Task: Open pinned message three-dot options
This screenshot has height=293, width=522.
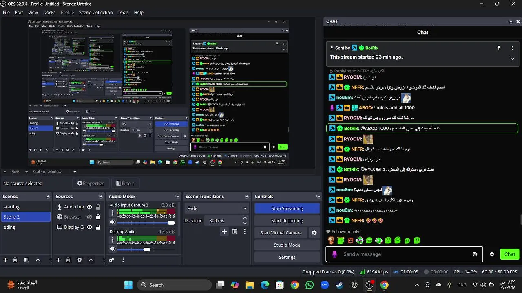Action: click(512, 48)
